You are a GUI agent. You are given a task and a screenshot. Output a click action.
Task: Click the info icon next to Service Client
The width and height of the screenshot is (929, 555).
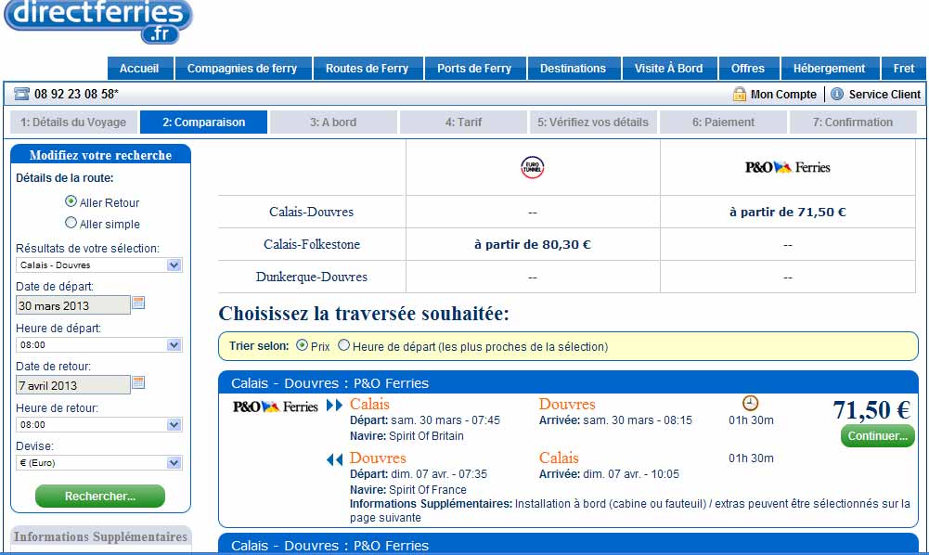(836, 94)
